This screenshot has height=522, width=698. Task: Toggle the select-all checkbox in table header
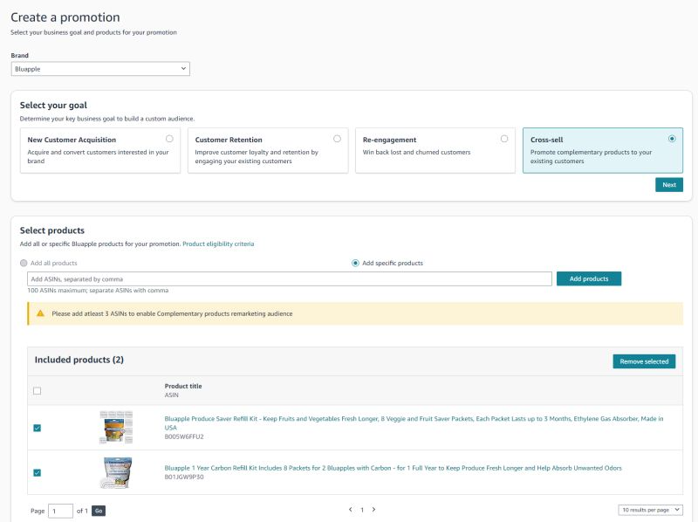[x=37, y=391]
